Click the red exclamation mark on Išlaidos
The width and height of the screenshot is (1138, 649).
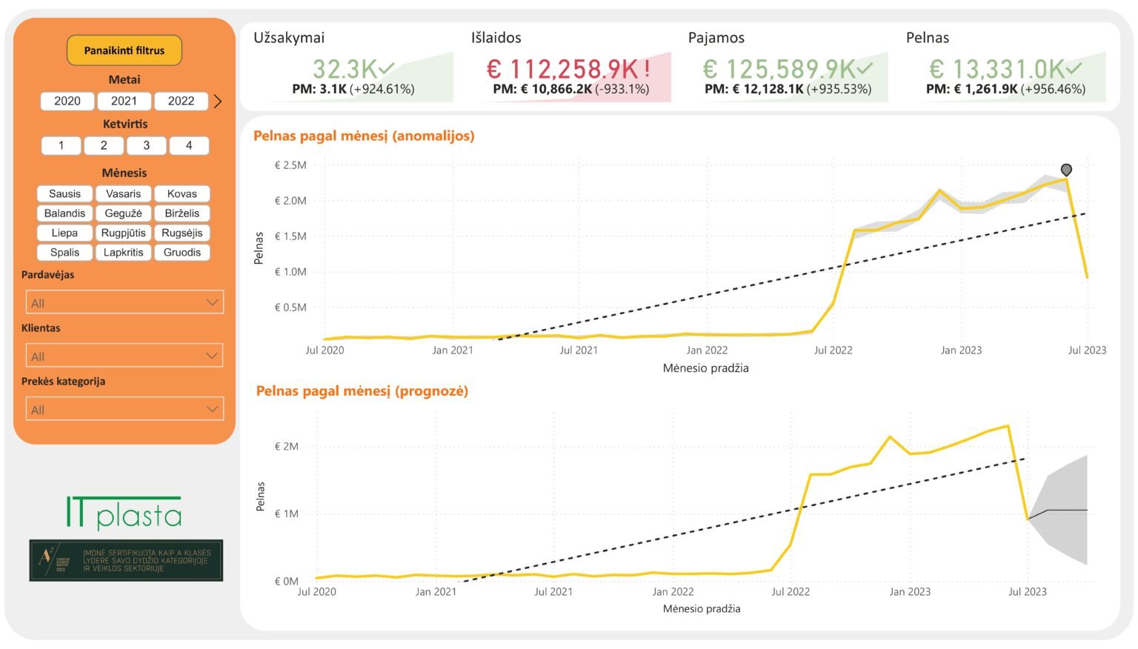coord(647,69)
